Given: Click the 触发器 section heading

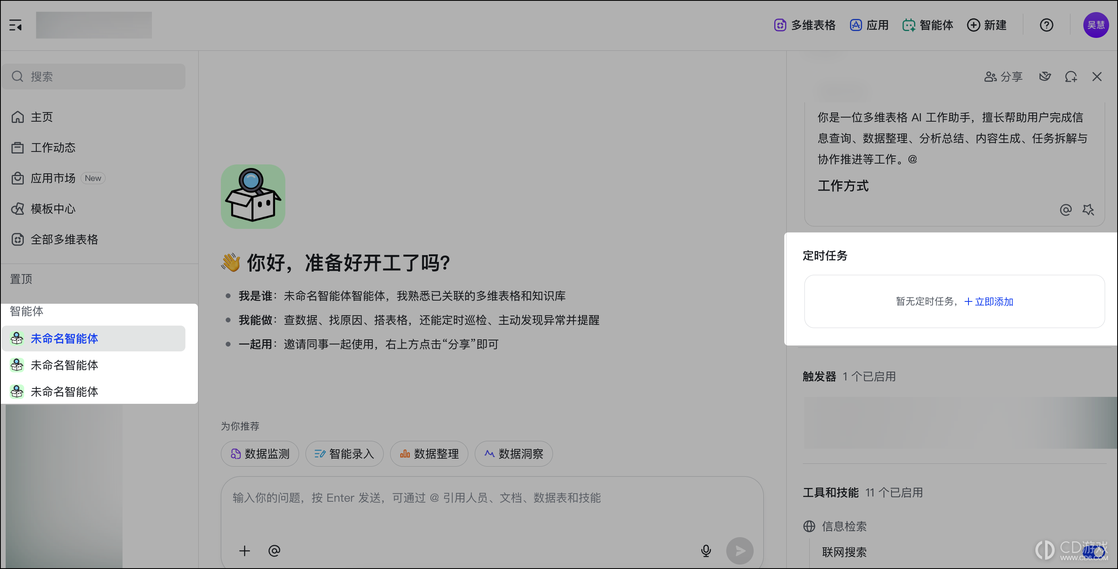Looking at the screenshot, I should point(819,376).
